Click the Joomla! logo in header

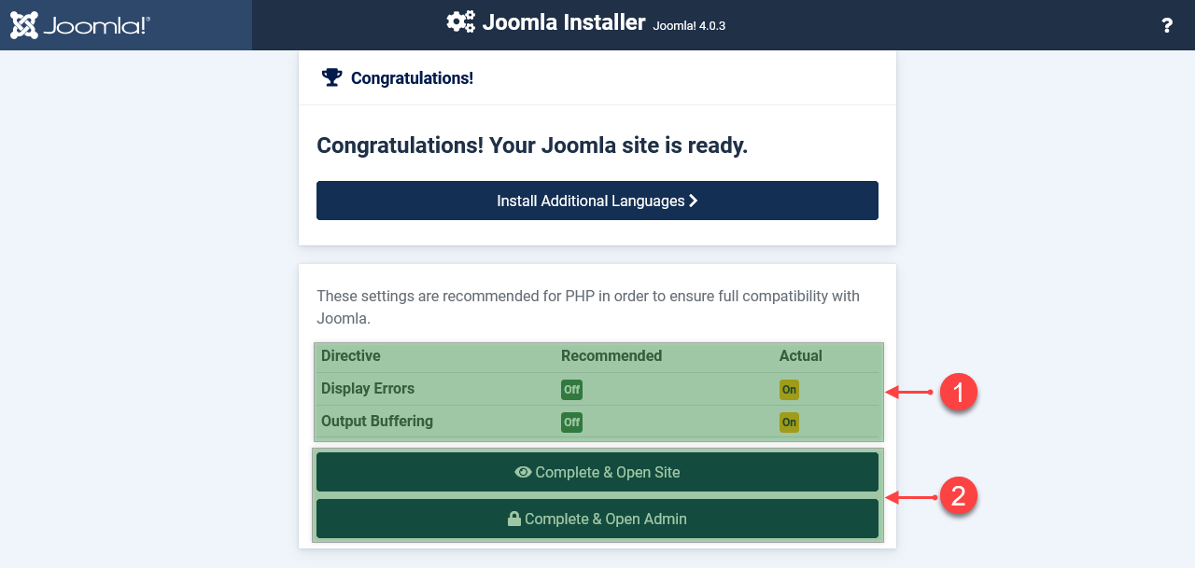[x=80, y=25]
